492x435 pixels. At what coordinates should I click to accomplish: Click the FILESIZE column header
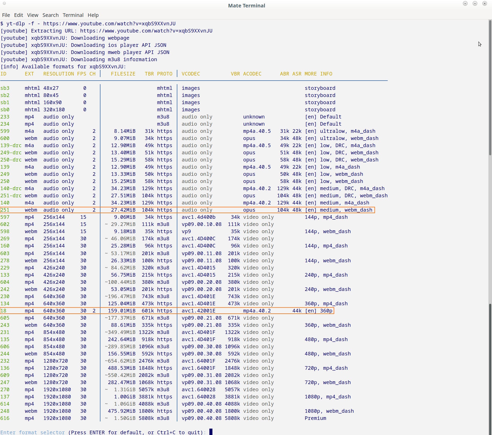tap(123, 74)
